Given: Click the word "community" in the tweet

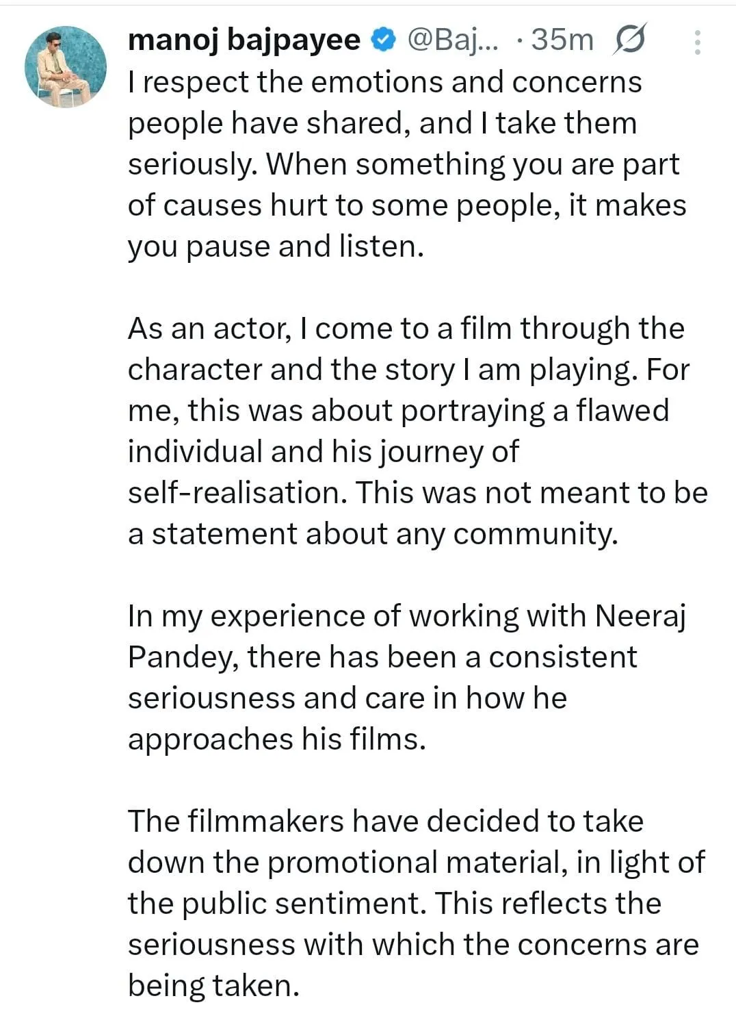Looking at the screenshot, I should click(535, 534).
